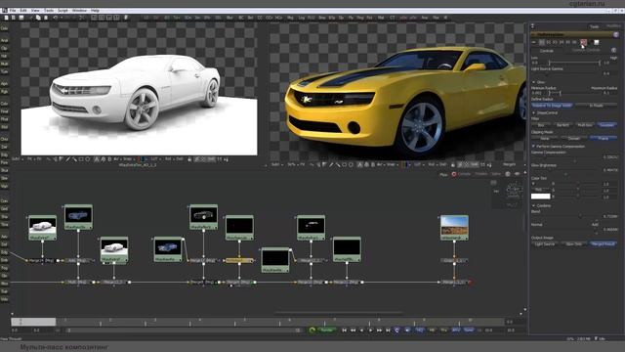Add a BC tool from toolbar

point(241,18)
